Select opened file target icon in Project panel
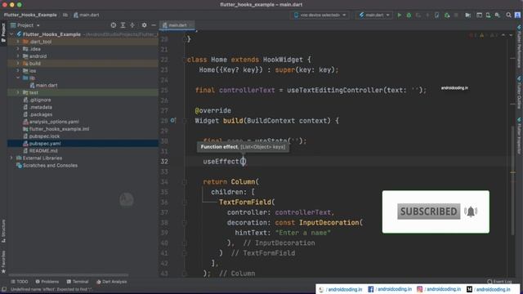 (x=114, y=25)
